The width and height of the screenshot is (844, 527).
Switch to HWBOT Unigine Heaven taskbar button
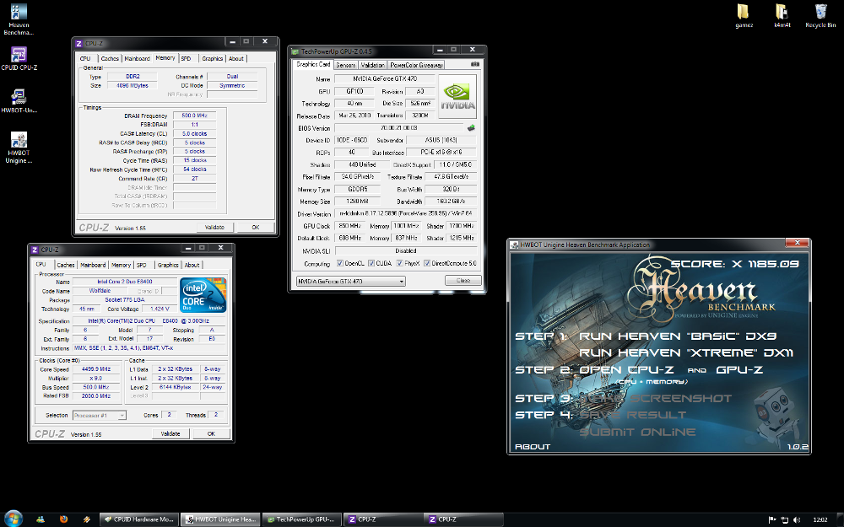click(219, 519)
